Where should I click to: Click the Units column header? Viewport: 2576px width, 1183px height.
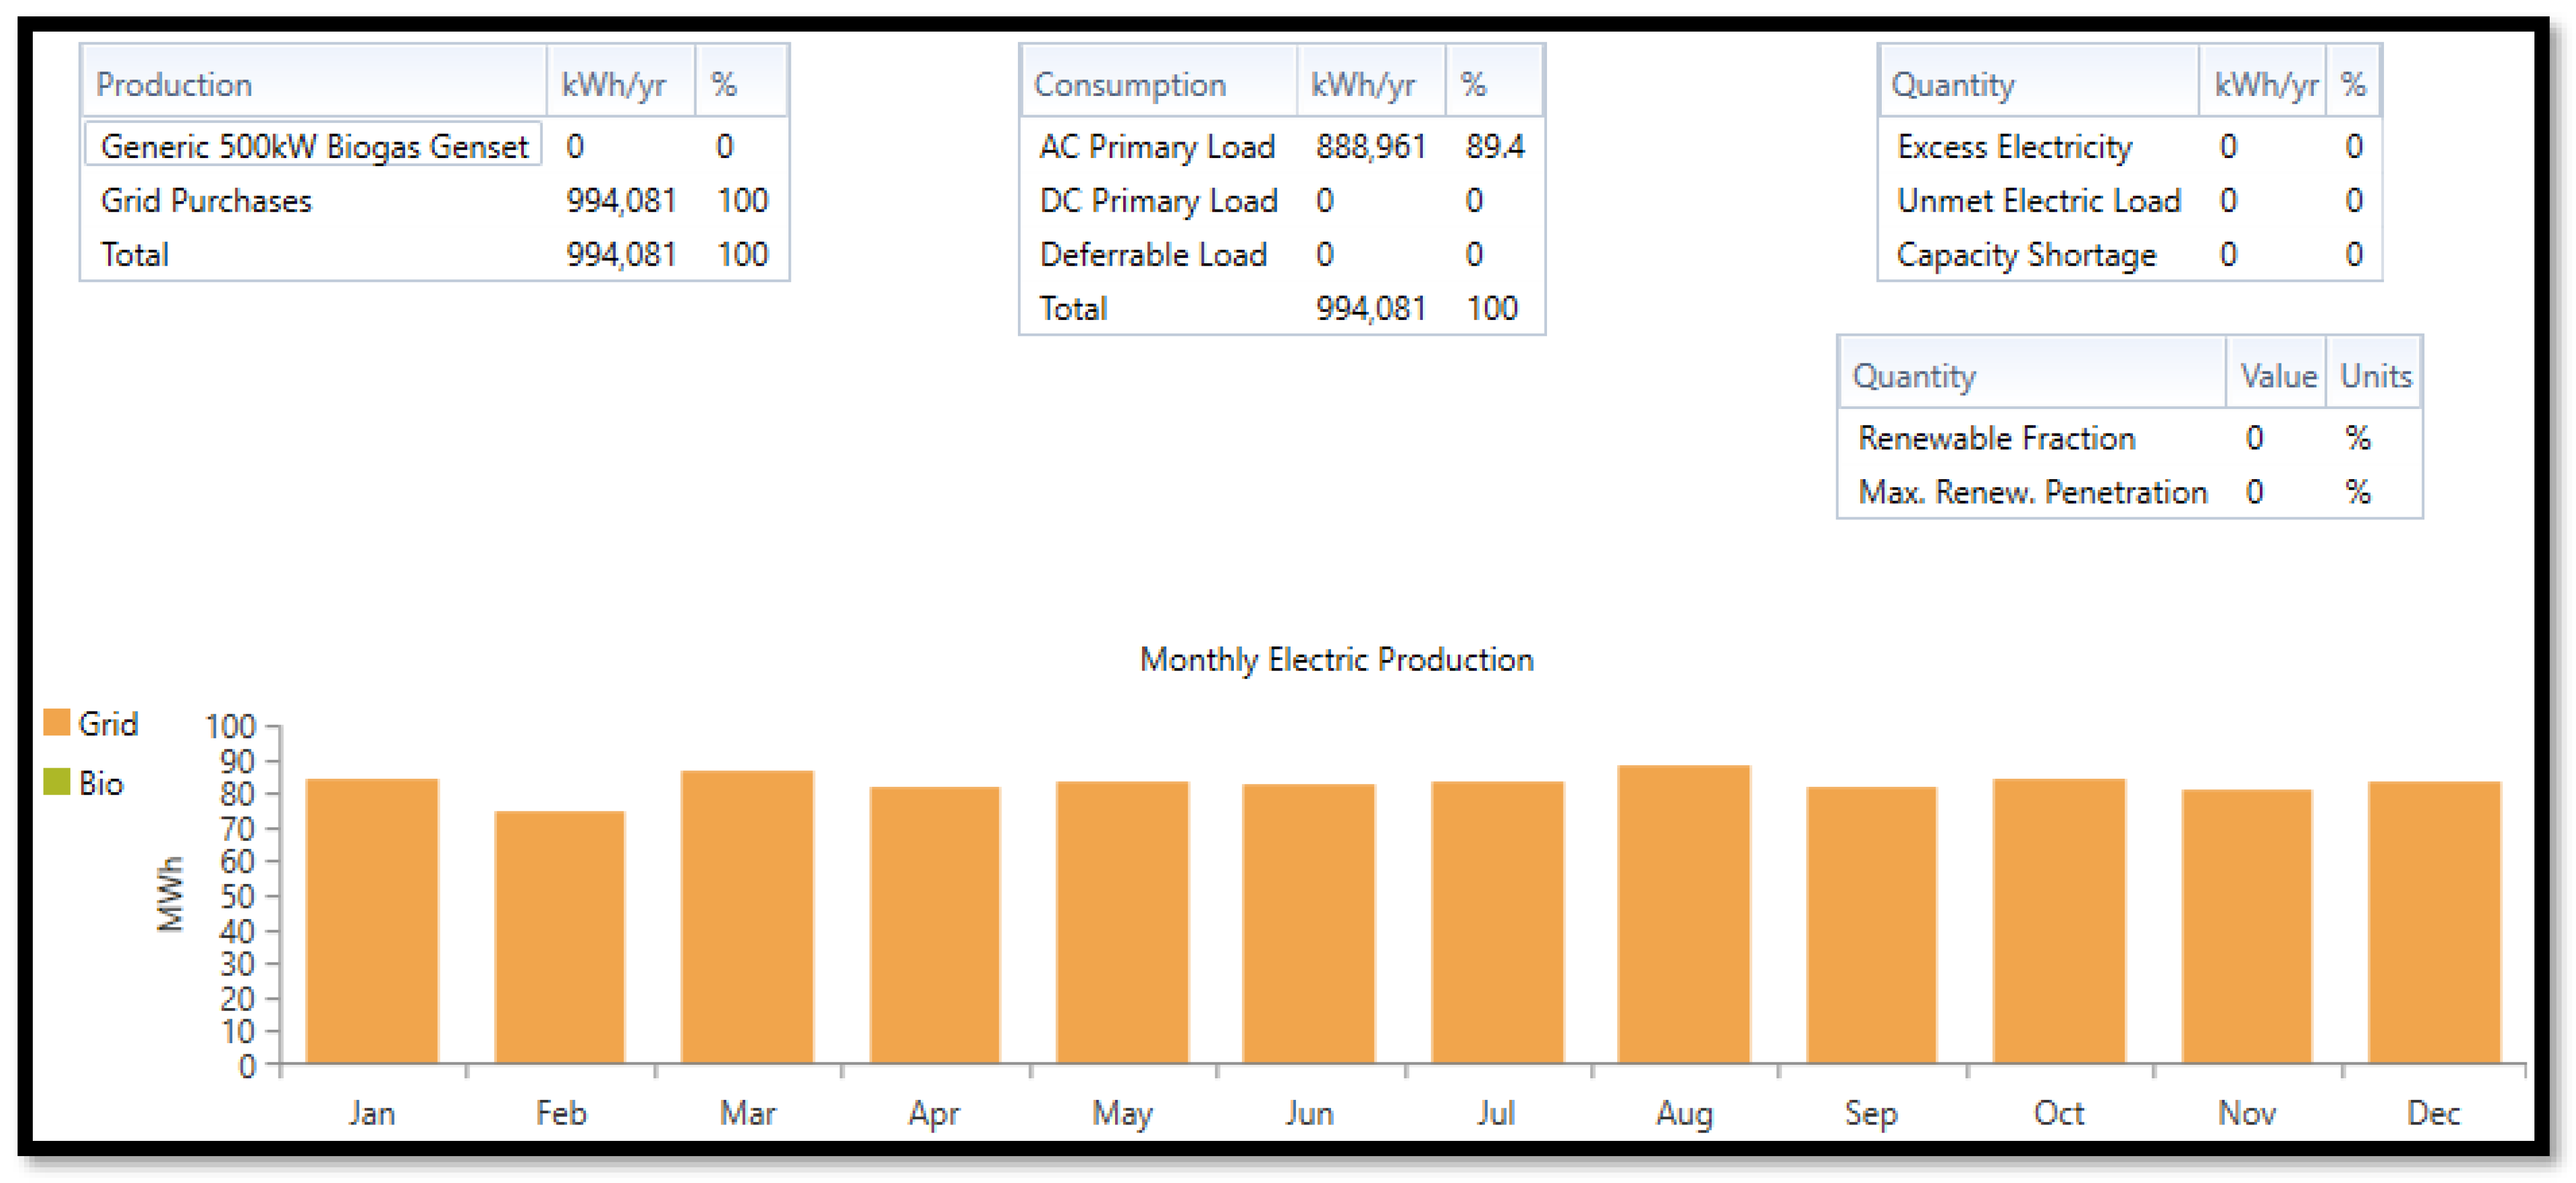point(2375,376)
